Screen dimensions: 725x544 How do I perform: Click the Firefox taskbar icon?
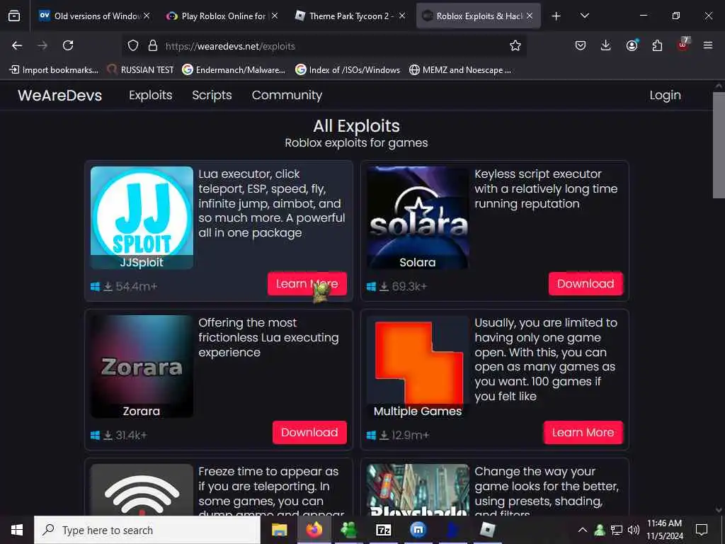[314, 530]
